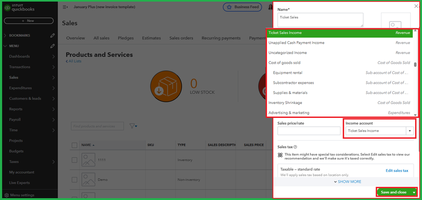Select Uncategorized Income account
This screenshot has height=200, width=422.
coord(340,53)
